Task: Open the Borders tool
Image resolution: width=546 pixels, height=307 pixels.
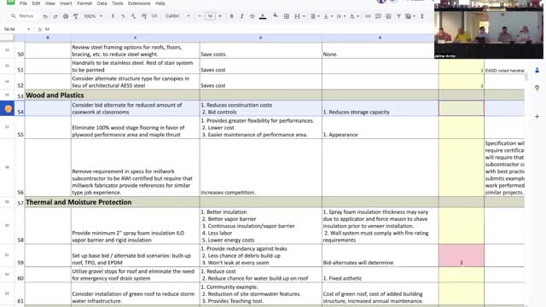Action: pyautogui.click(x=287, y=16)
